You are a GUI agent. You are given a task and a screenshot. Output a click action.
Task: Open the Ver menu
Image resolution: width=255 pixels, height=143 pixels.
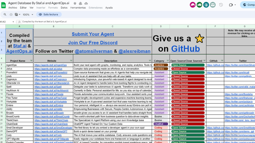[31, 8]
